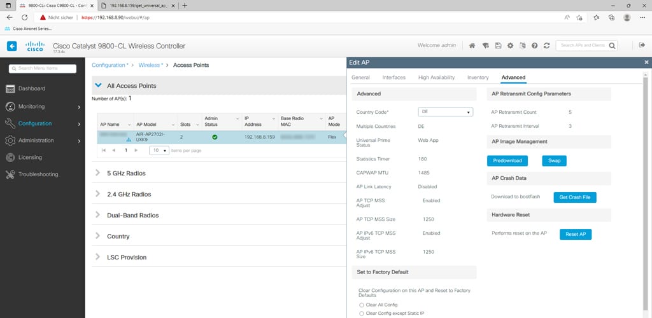Open browser three-dot menu
The width and height of the screenshot is (652, 318).
coord(642,17)
